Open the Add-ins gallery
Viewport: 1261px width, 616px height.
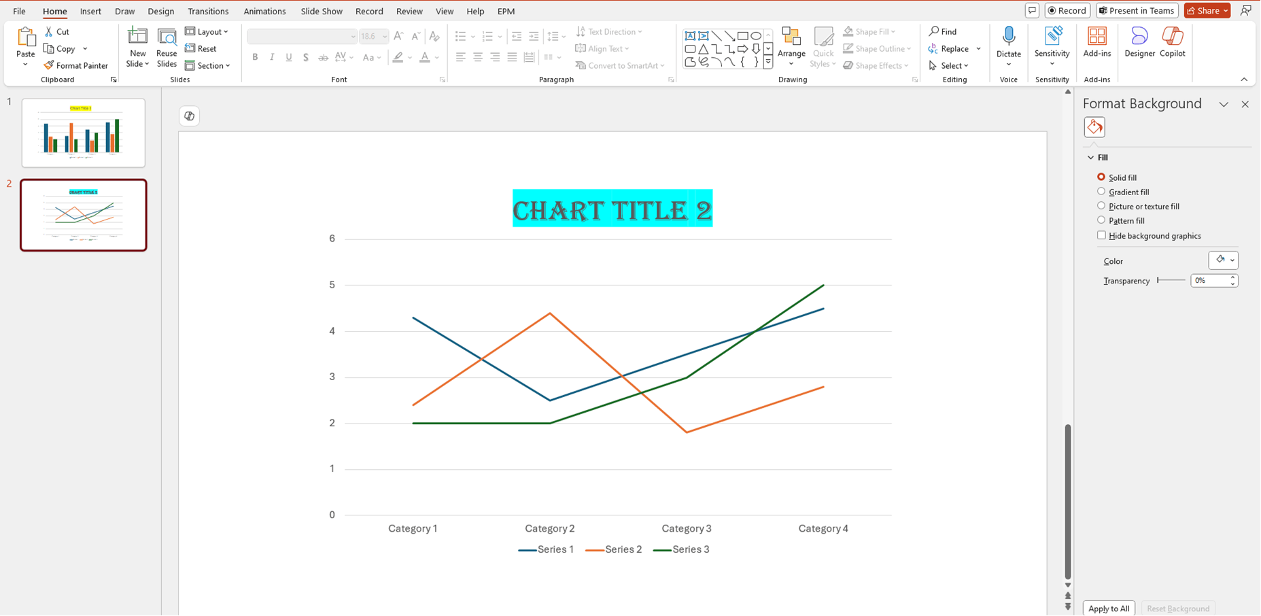1097,42
